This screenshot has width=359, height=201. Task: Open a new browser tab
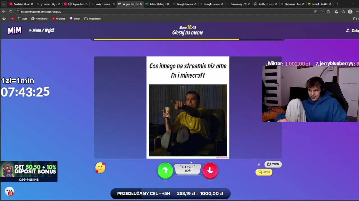tap(337, 4)
